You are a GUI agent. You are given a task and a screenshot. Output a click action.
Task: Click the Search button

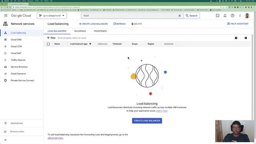tap(192, 16)
